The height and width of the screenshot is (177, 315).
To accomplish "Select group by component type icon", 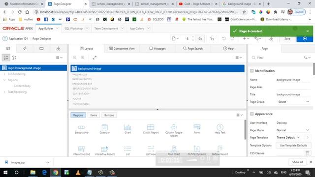I will 6,58.
